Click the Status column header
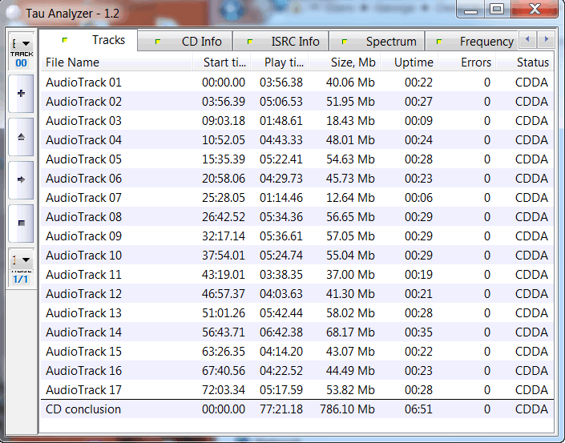Screen dimensions: 565x443 (532, 62)
